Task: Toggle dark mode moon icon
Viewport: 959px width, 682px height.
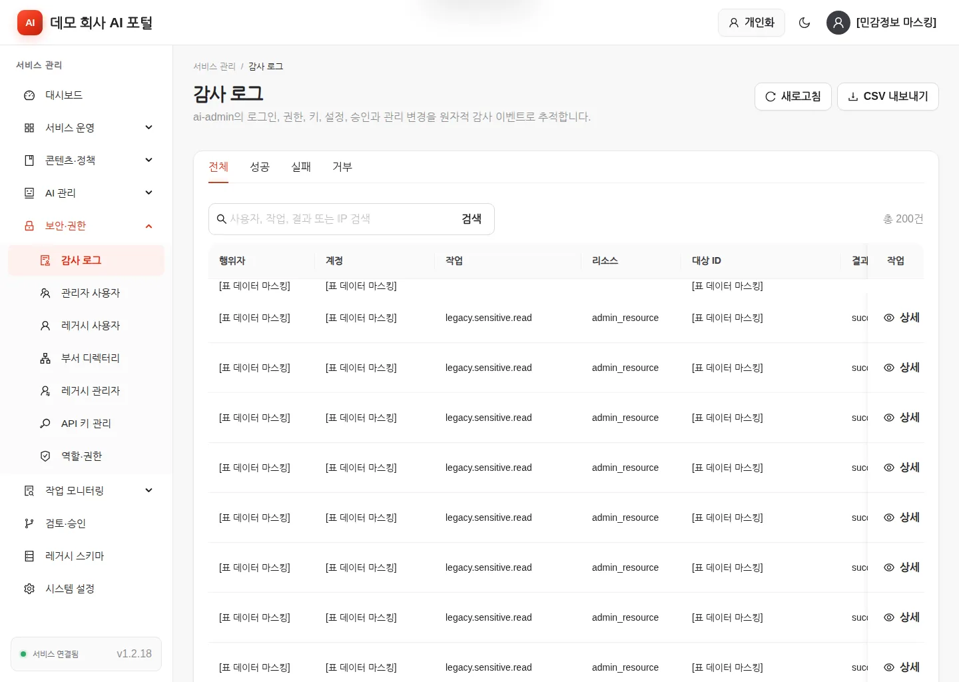Action: click(804, 23)
